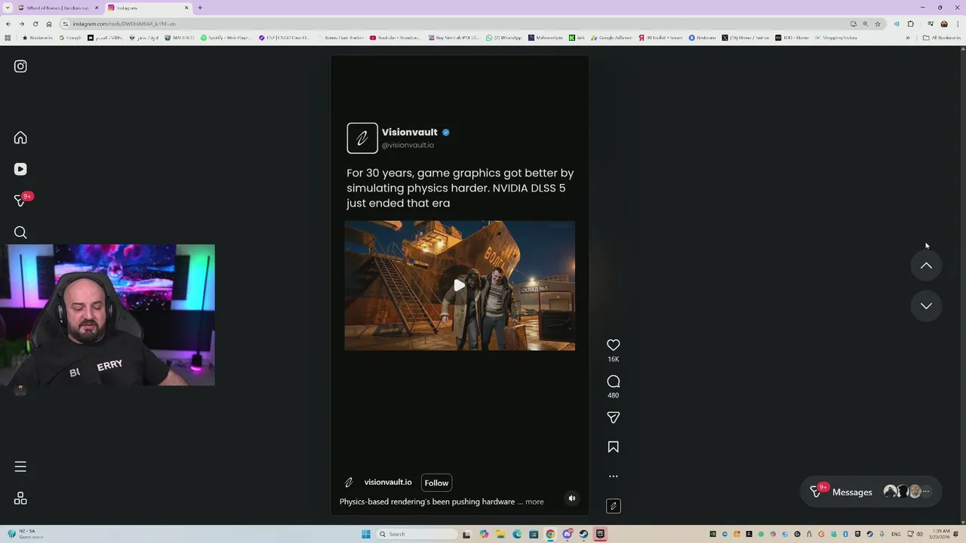
Task: Go back in browser
Action: pos(8,23)
